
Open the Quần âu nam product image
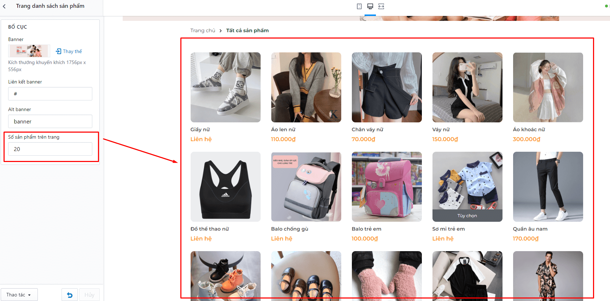click(548, 187)
